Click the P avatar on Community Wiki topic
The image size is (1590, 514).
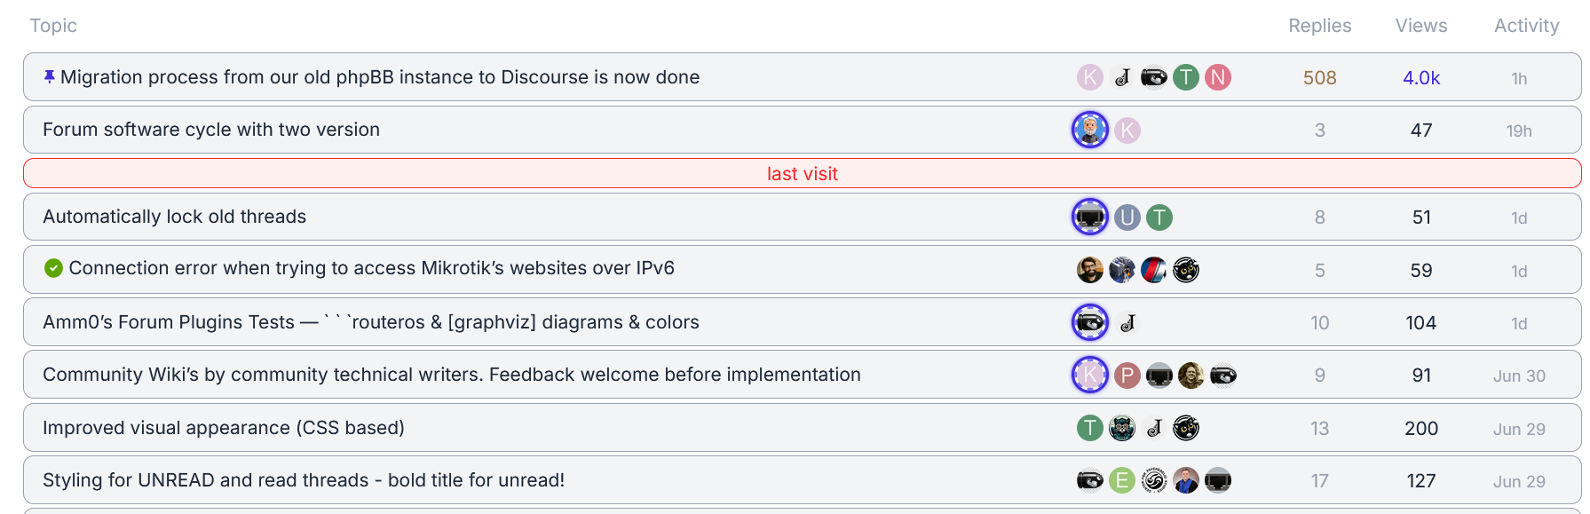coord(1127,376)
